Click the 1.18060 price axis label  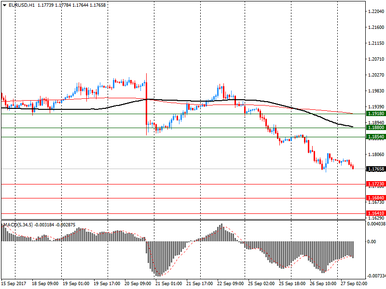(376, 155)
